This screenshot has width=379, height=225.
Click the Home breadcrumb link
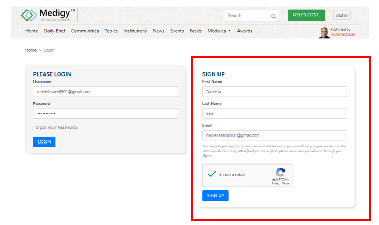(31, 50)
